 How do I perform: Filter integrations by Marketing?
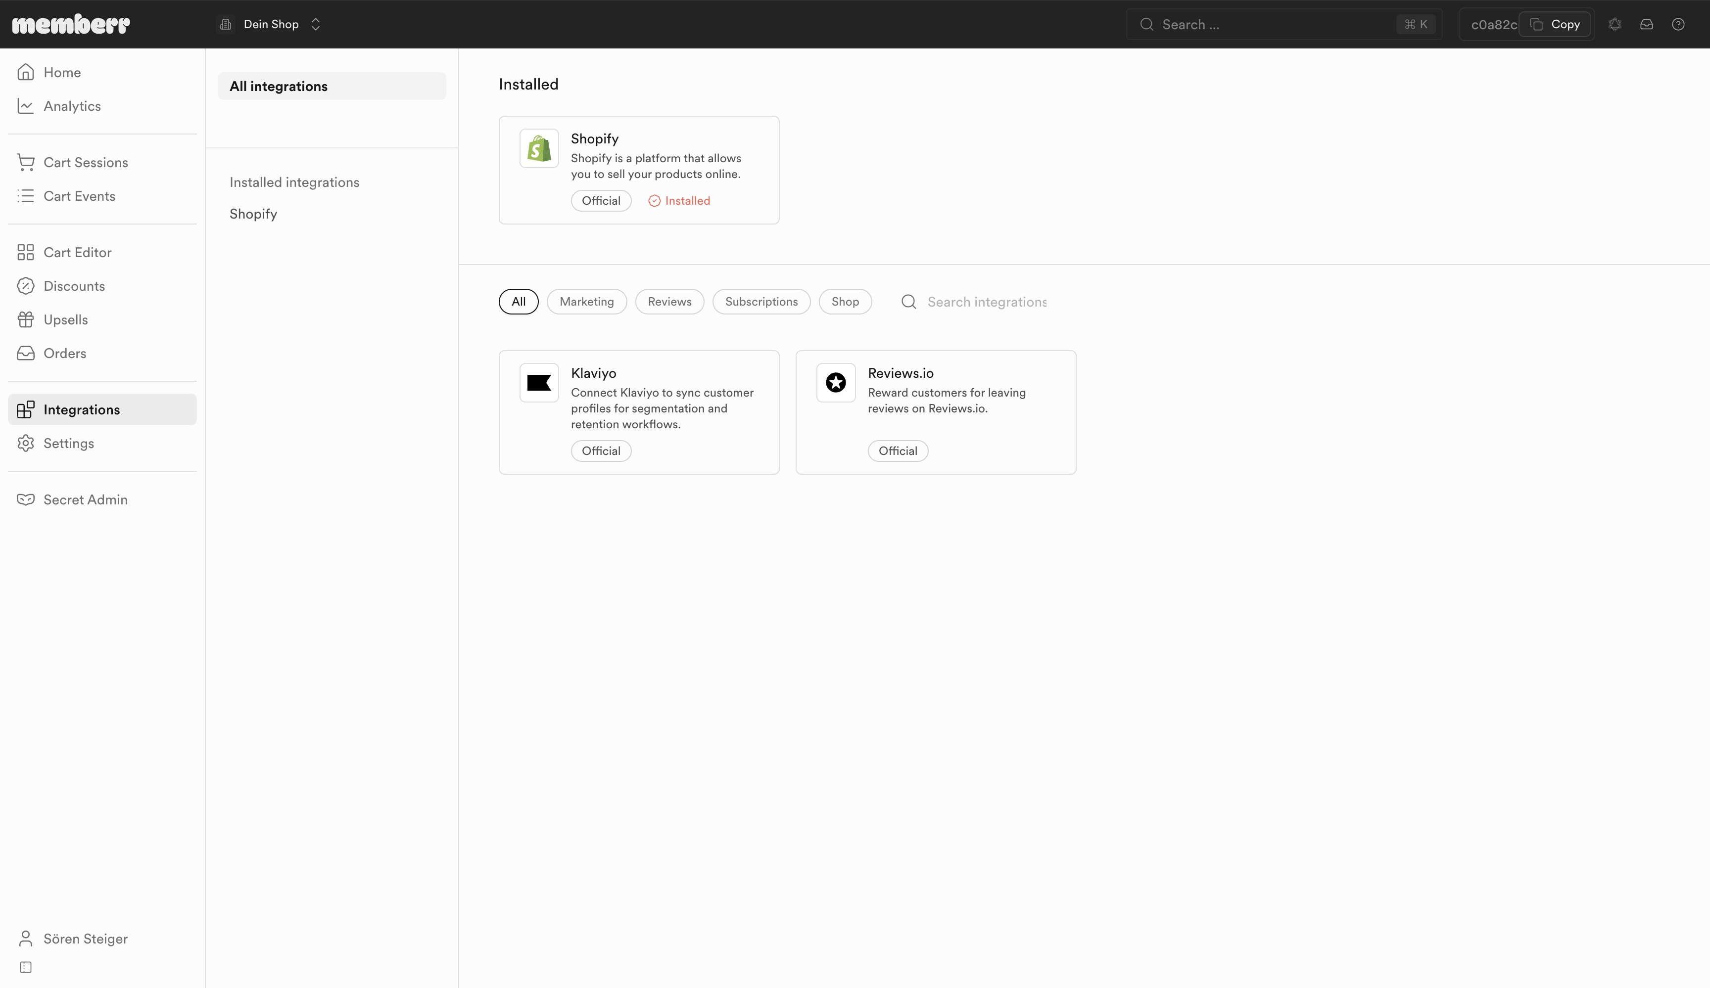pos(587,302)
